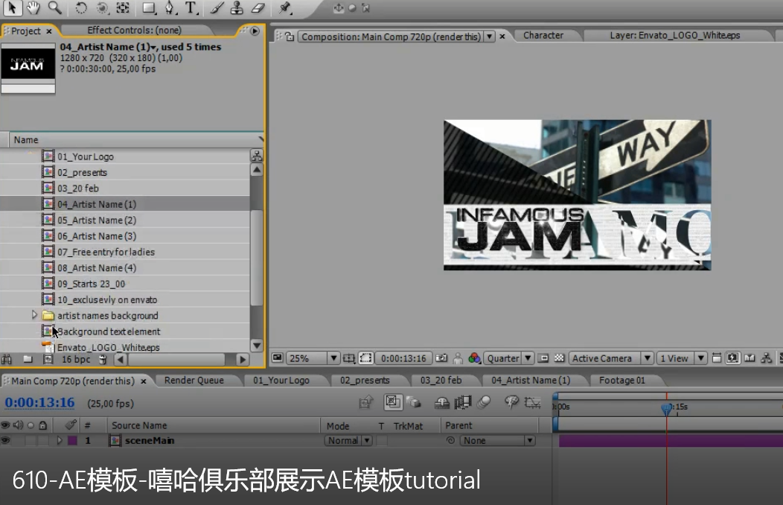Click the blue current time in timeline

(x=40, y=403)
